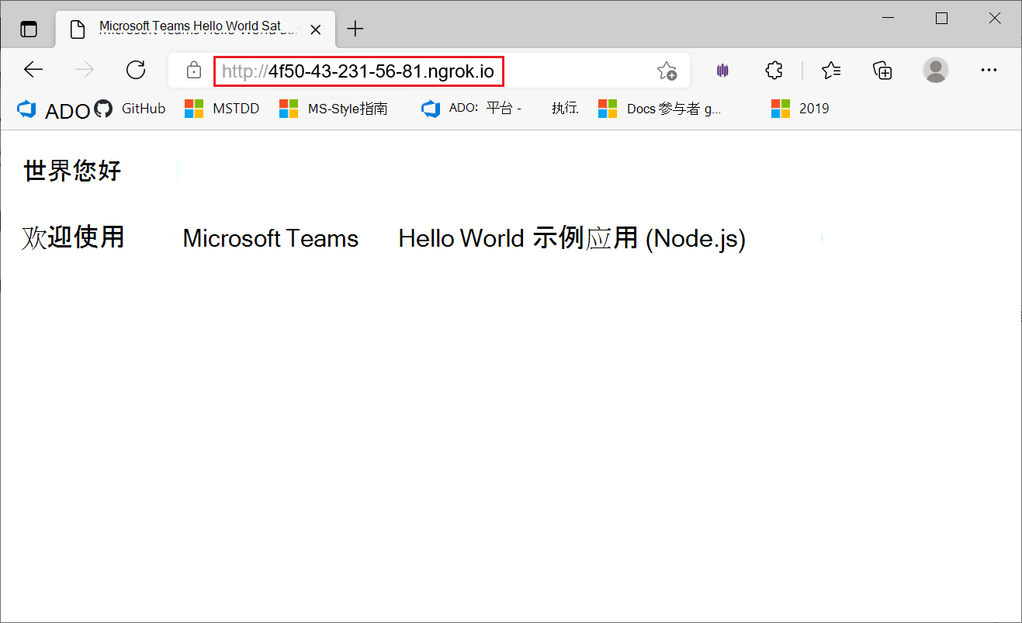Click Hello World 示例应用 (Node.js) text
Image resolution: width=1022 pixels, height=623 pixels.
pyautogui.click(x=572, y=238)
